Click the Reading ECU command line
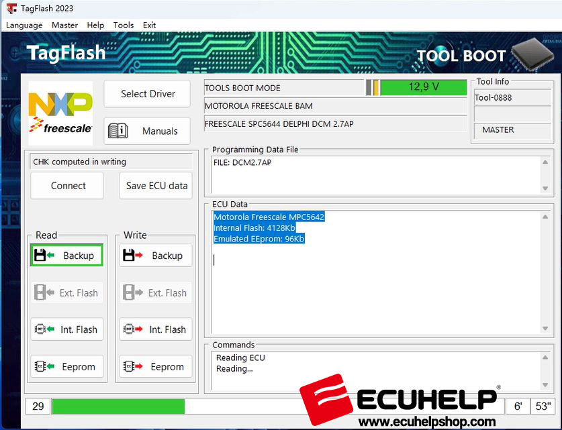This screenshot has width=562, height=430. [240, 358]
